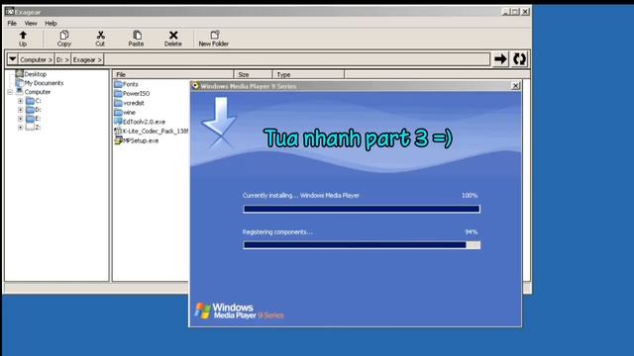
Task: Select the PowerISO folder
Action: pyautogui.click(x=137, y=93)
